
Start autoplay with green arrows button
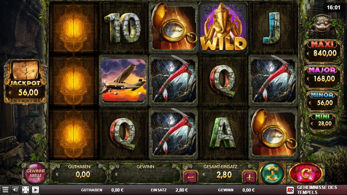(x=273, y=173)
